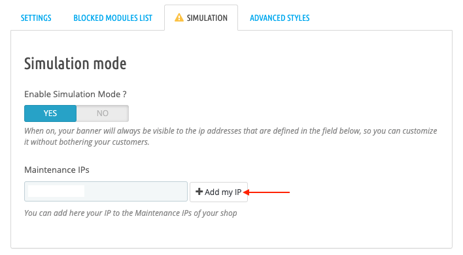Viewport: 463px width, 255px height.
Task: Open the Settings tab
Action: pos(36,18)
